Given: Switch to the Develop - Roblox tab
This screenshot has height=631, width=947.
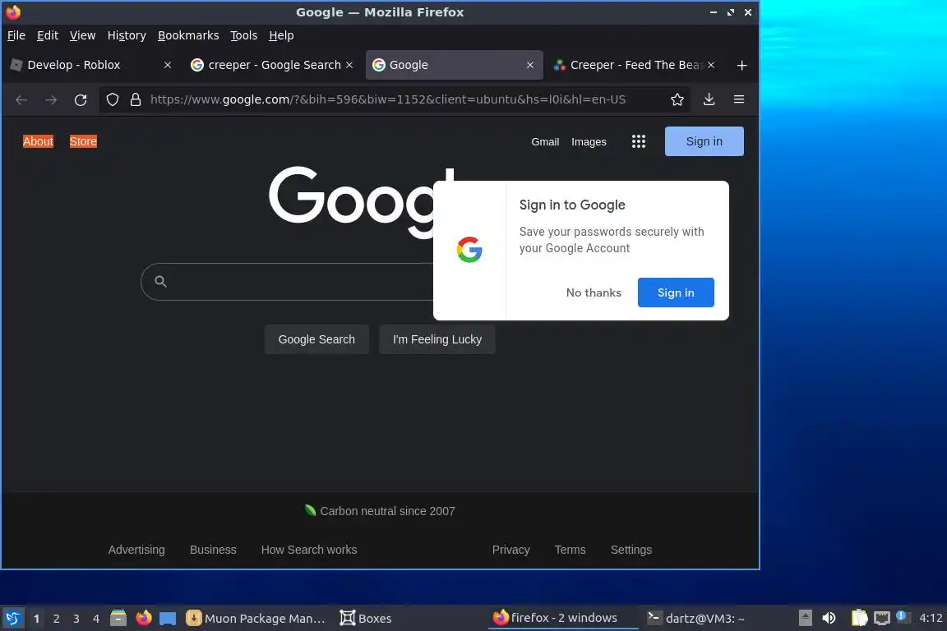Looking at the screenshot, I should click(90, 65).
